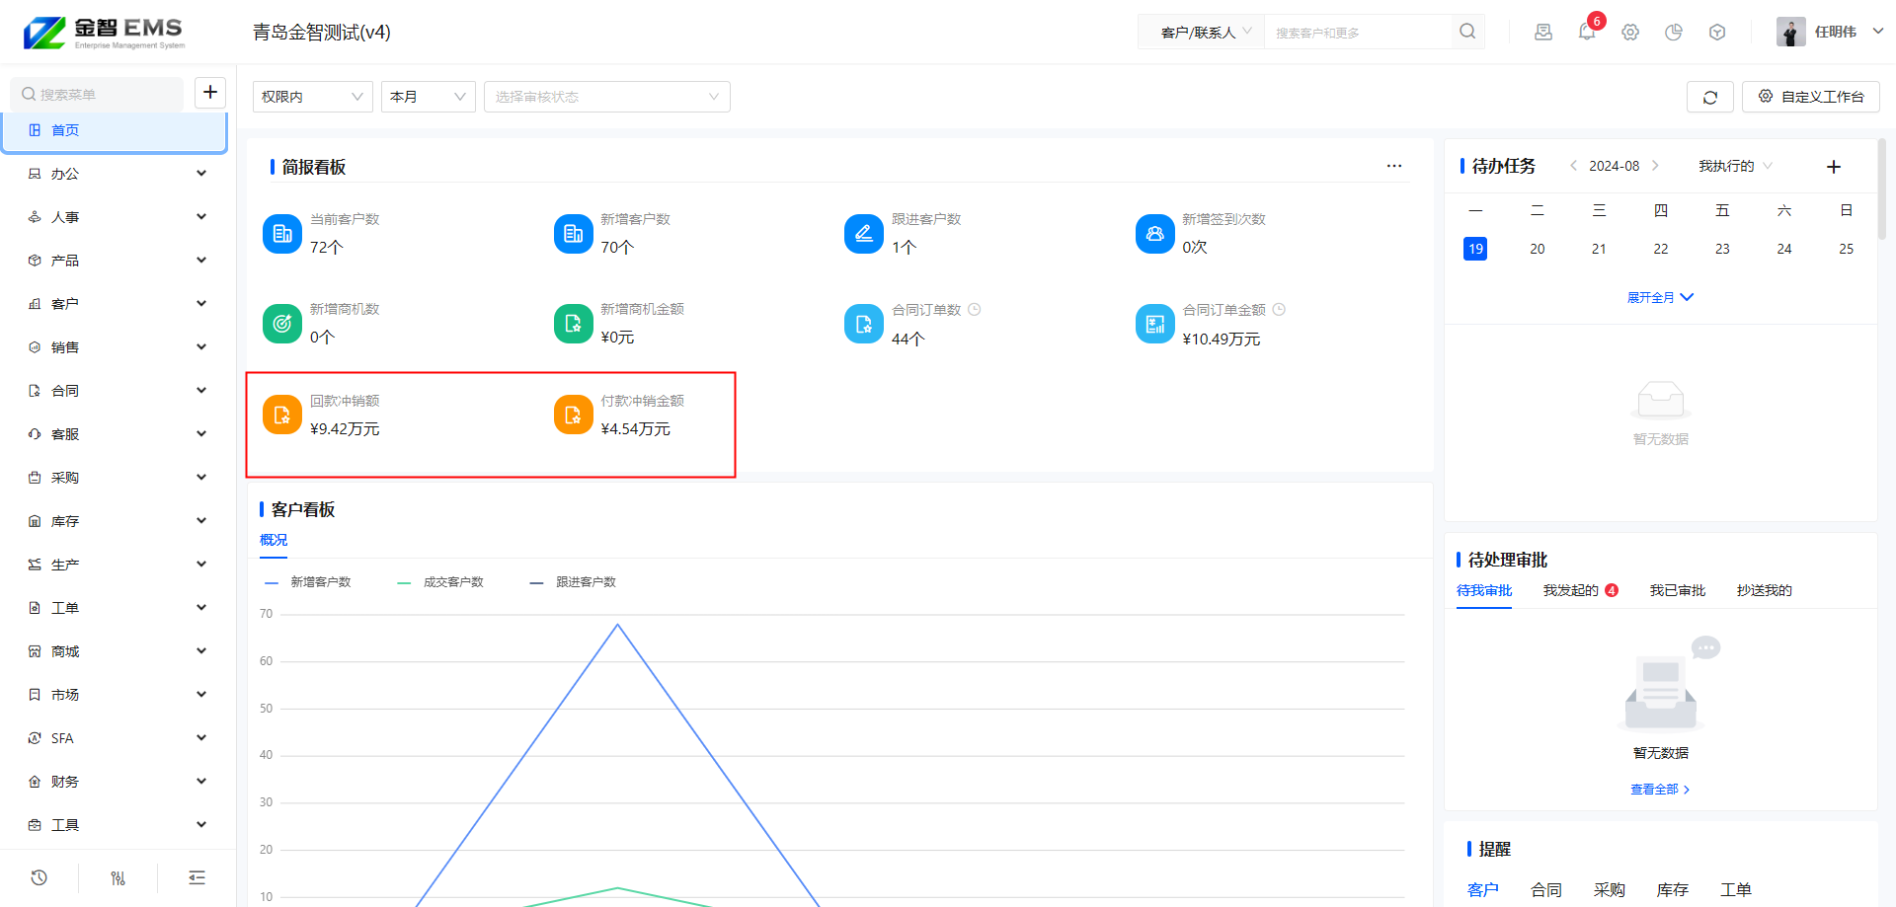Viewport: 1896px width, 907px height.
Task: Click the refresh button on the dashboard
Action: tap(1710, 97)
